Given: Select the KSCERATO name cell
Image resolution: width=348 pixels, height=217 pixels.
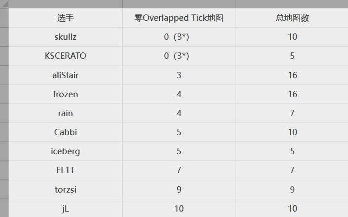Looking at the screenshot, I should (x=65, y=56).
